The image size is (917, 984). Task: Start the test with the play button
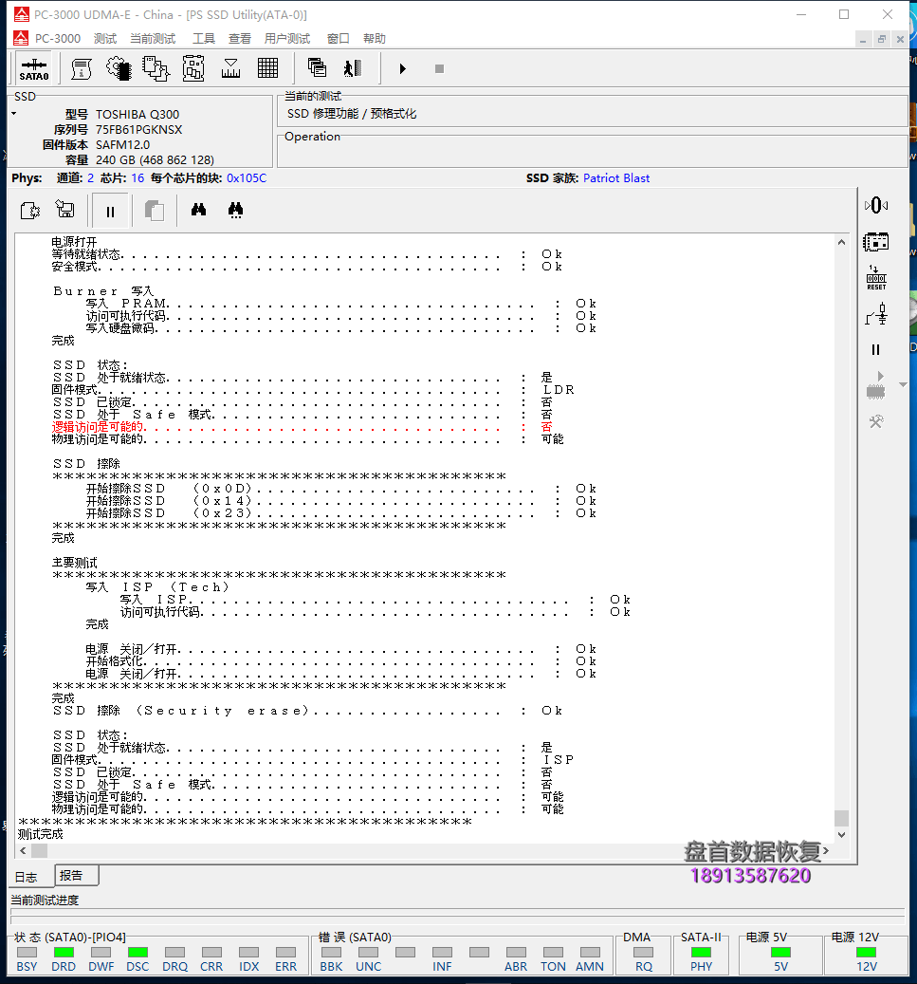(403, 68)
